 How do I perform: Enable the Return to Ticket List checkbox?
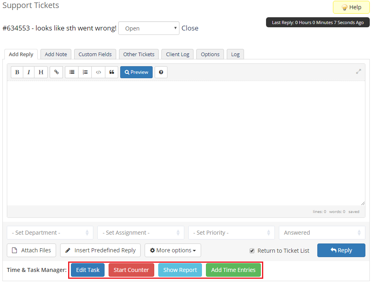pyautogui.click(x=252, y=251)
